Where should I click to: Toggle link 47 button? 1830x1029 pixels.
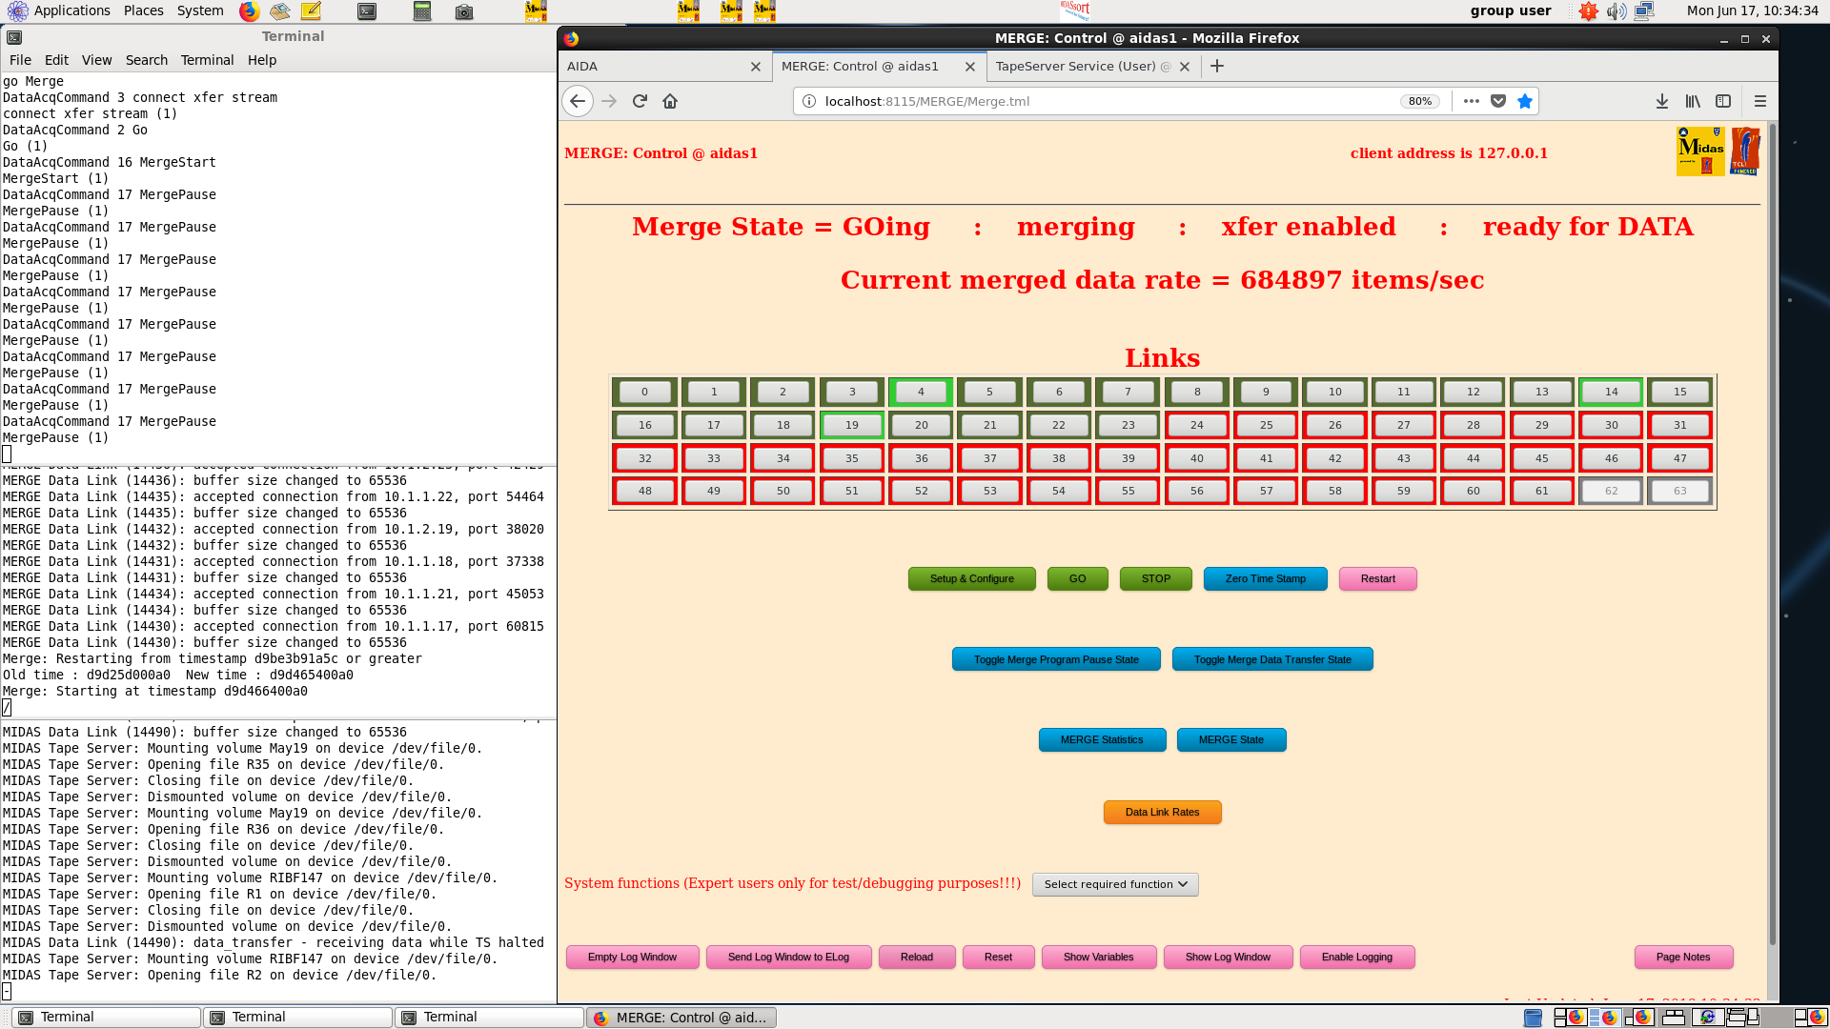[x=1680, y=458]
